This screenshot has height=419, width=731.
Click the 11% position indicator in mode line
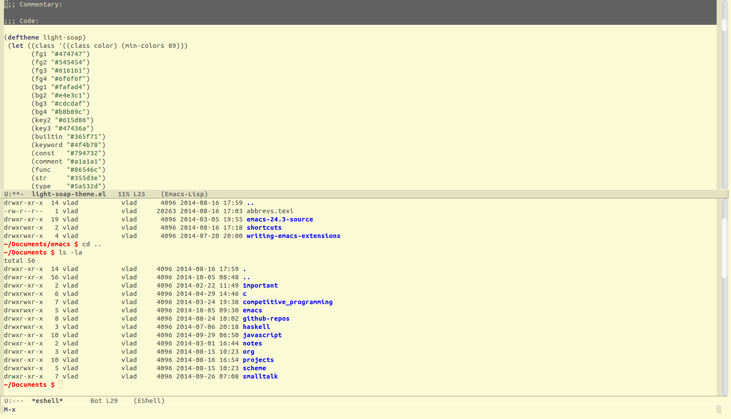tap(124, 194)
